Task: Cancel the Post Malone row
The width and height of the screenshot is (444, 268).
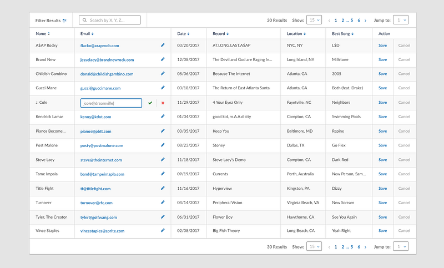Action: [x=404, y=145]
